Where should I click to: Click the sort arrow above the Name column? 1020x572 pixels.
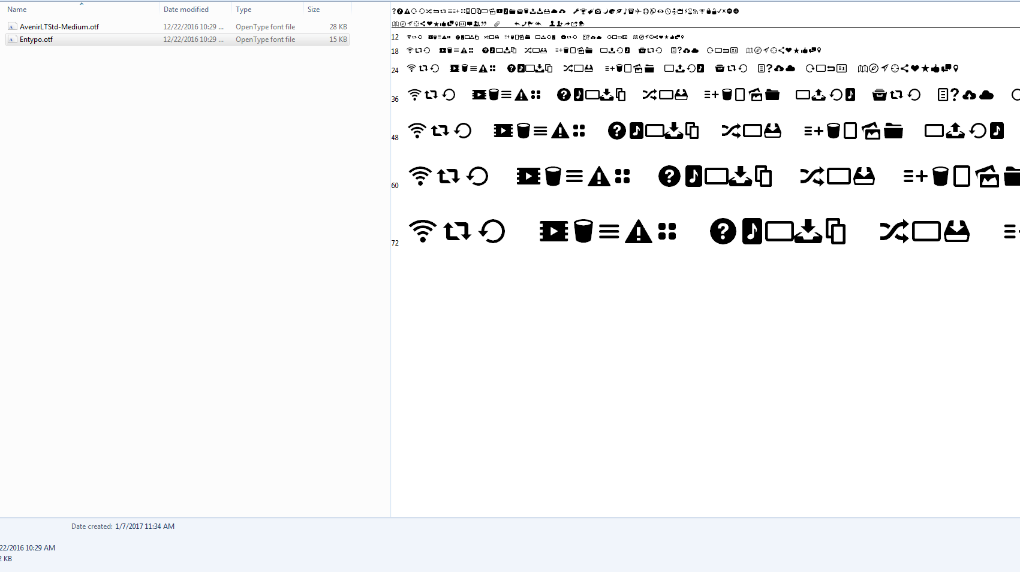[82, 4]
